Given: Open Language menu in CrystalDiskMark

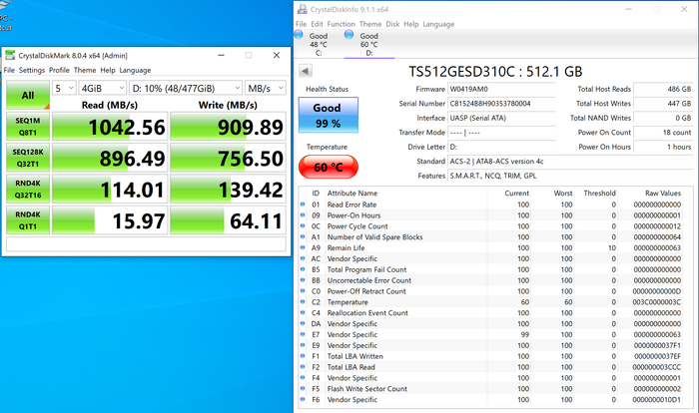Looking at the screenshot, I should click(x=135, y=70).
